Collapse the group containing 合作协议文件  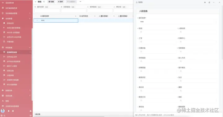click(x=30, y=47)
